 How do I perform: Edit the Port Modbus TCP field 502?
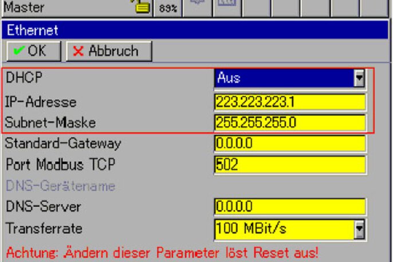[290, 165]
